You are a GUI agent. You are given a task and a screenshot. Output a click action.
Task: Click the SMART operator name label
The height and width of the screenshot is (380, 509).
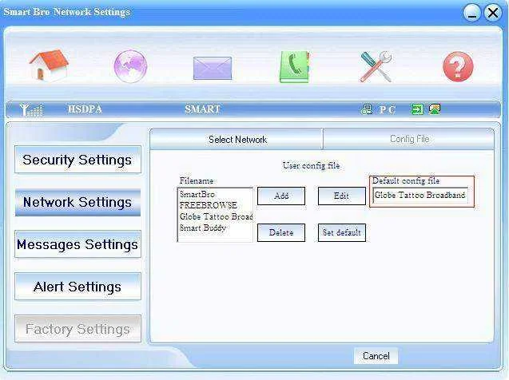click(203, 109)
